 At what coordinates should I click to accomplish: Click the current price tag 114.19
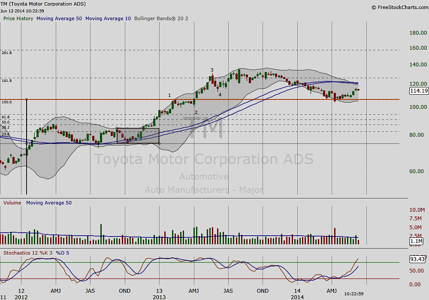(419, 91)
